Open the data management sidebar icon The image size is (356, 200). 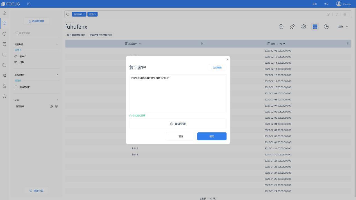(4, 75)
